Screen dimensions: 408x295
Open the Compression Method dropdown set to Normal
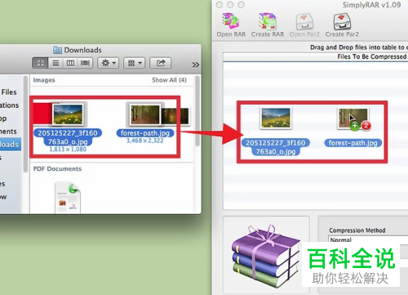(x=368, y=240)
